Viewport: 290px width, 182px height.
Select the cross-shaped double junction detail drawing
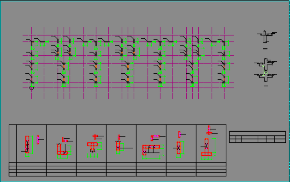[266, 70]
